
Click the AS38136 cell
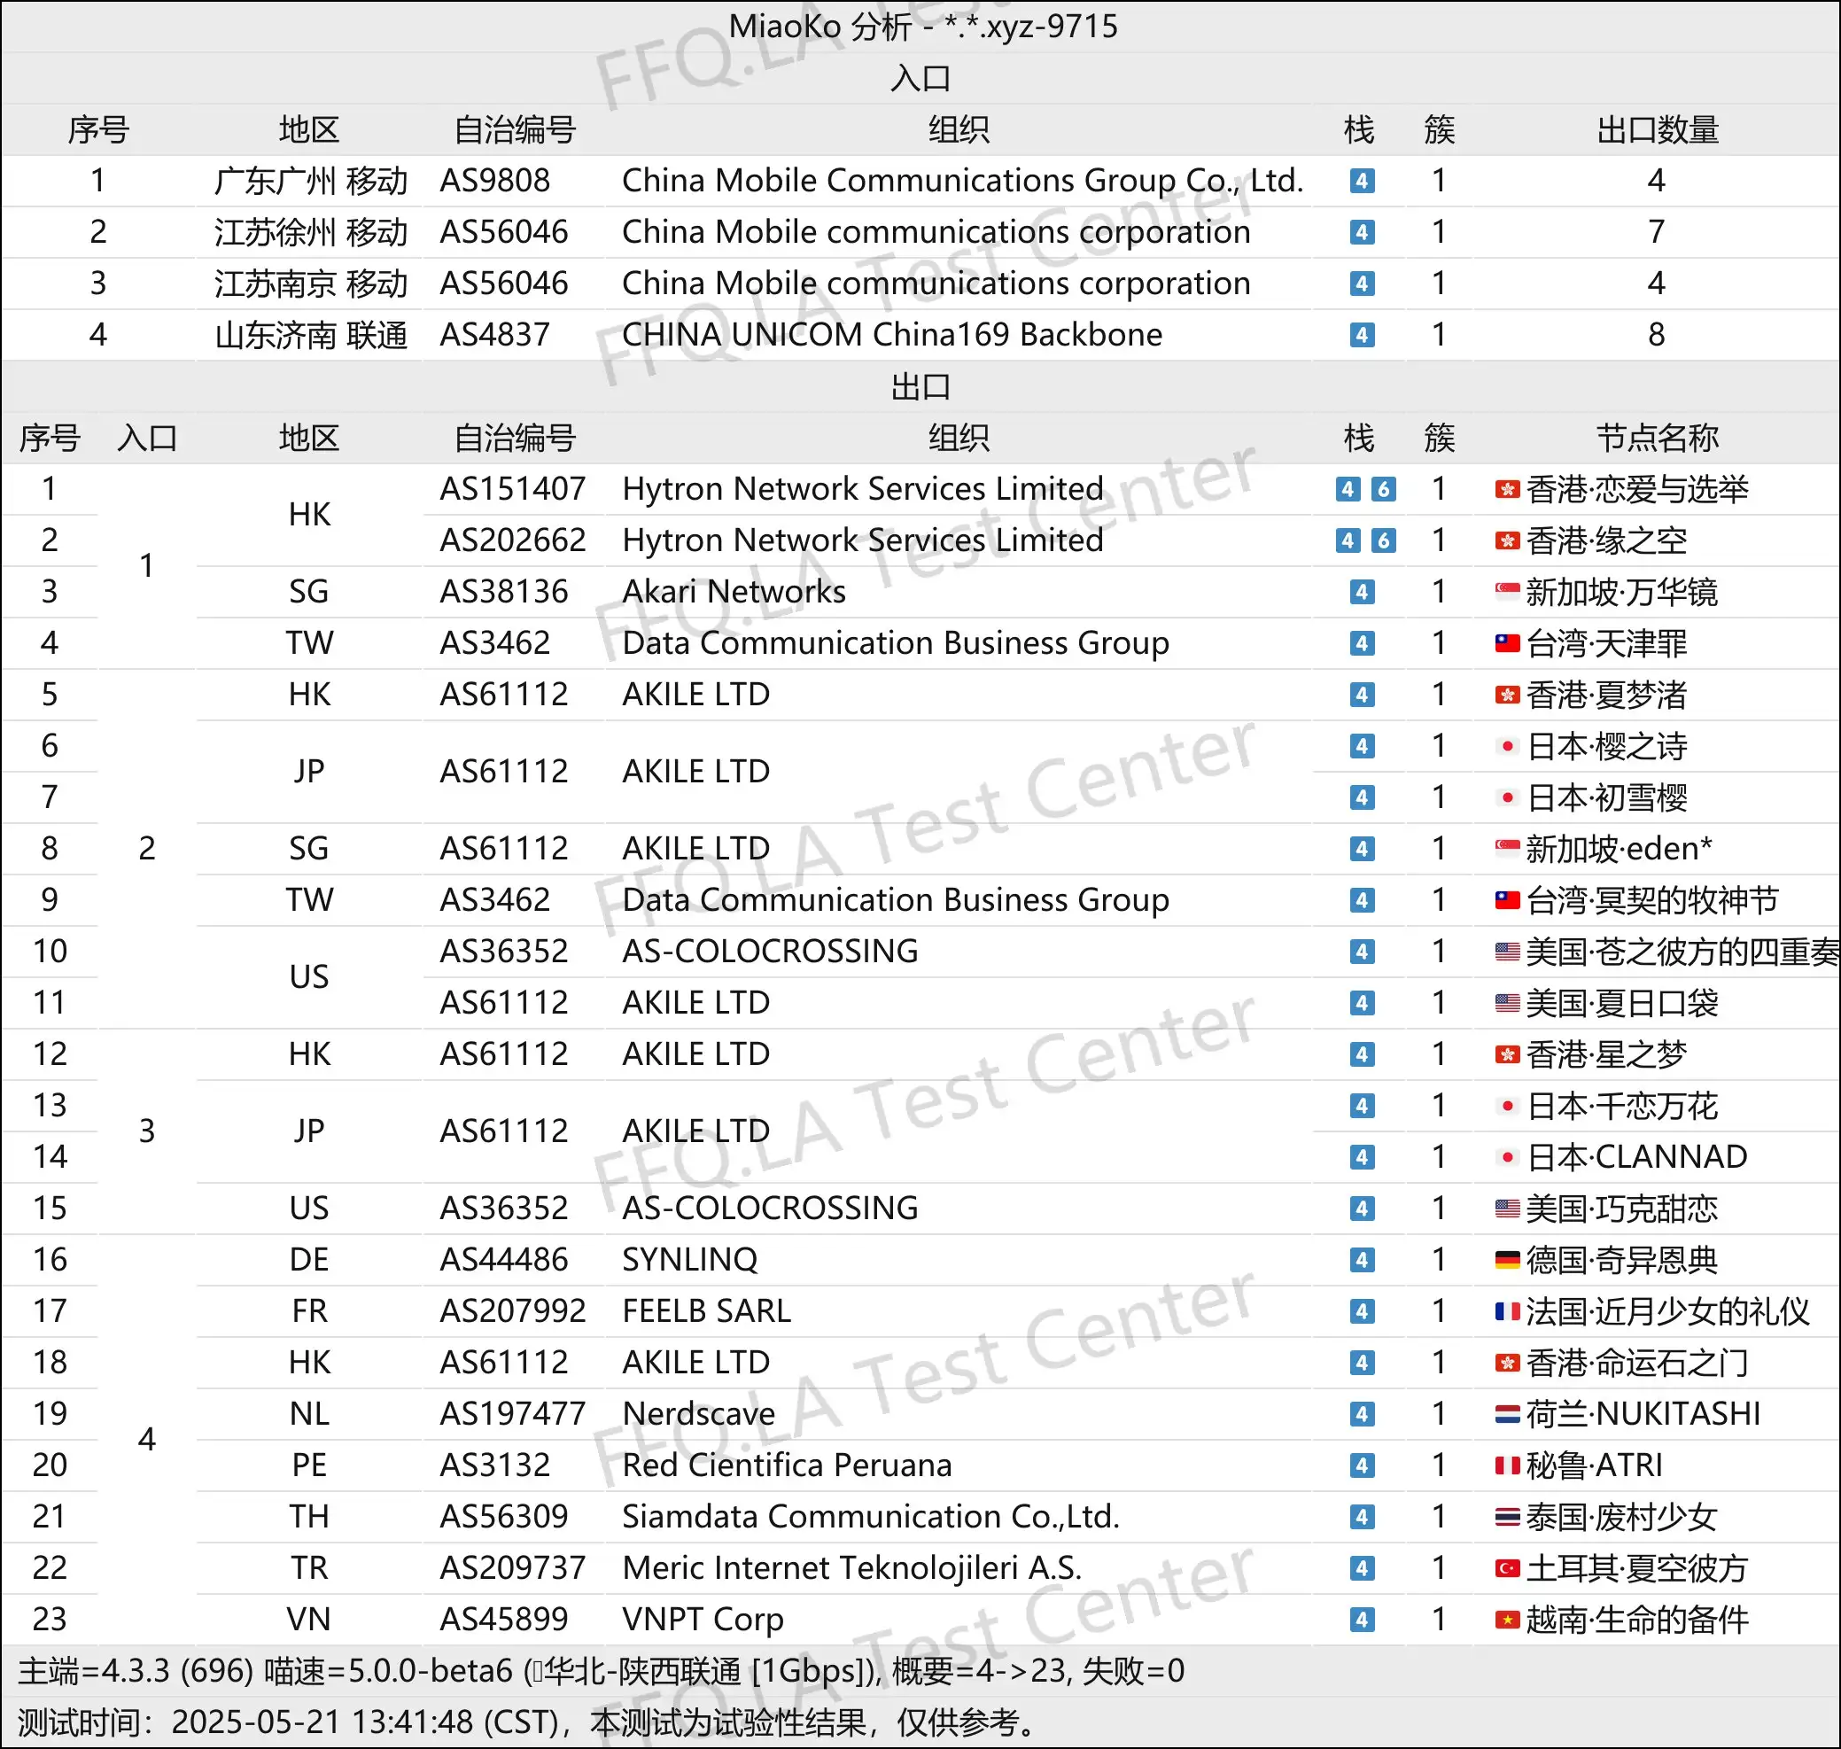coord(504,592)
